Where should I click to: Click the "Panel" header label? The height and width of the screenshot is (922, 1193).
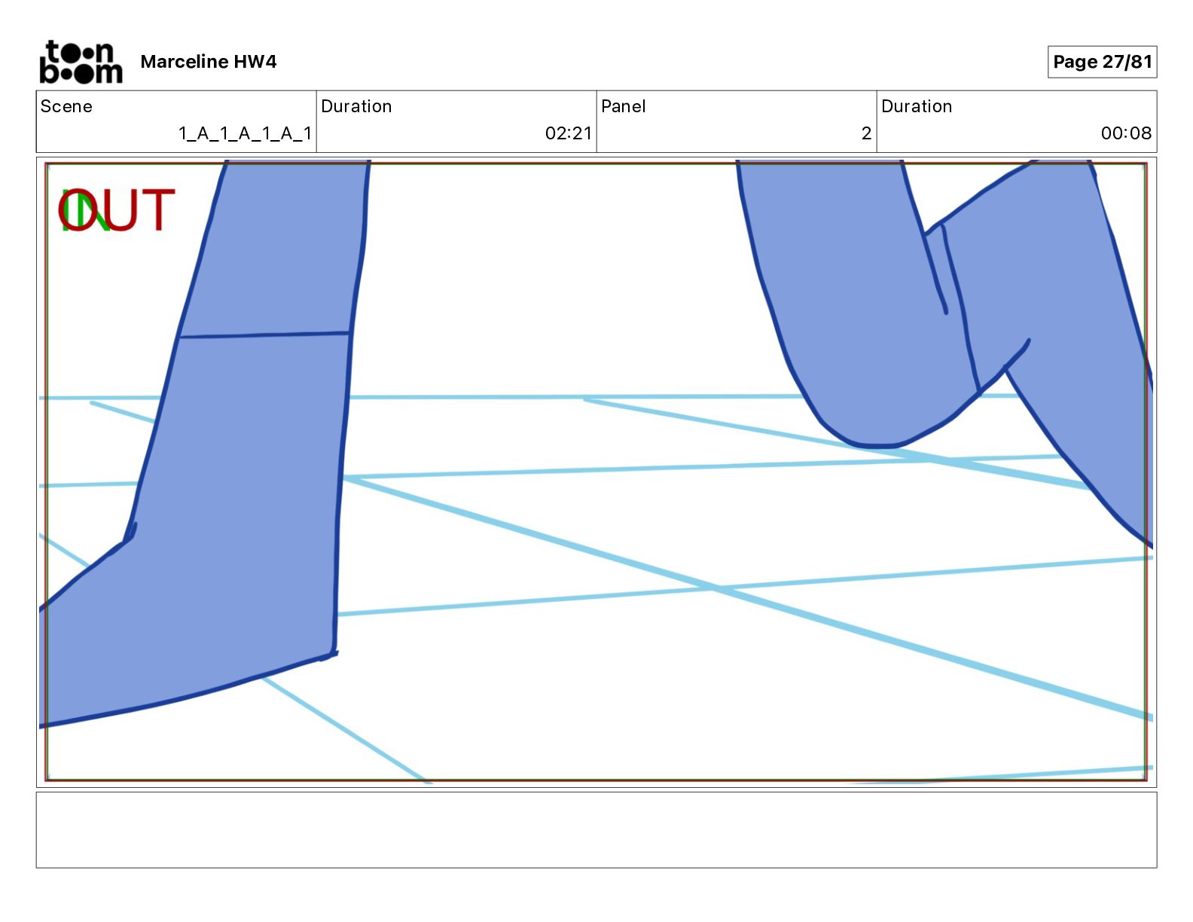624,106
